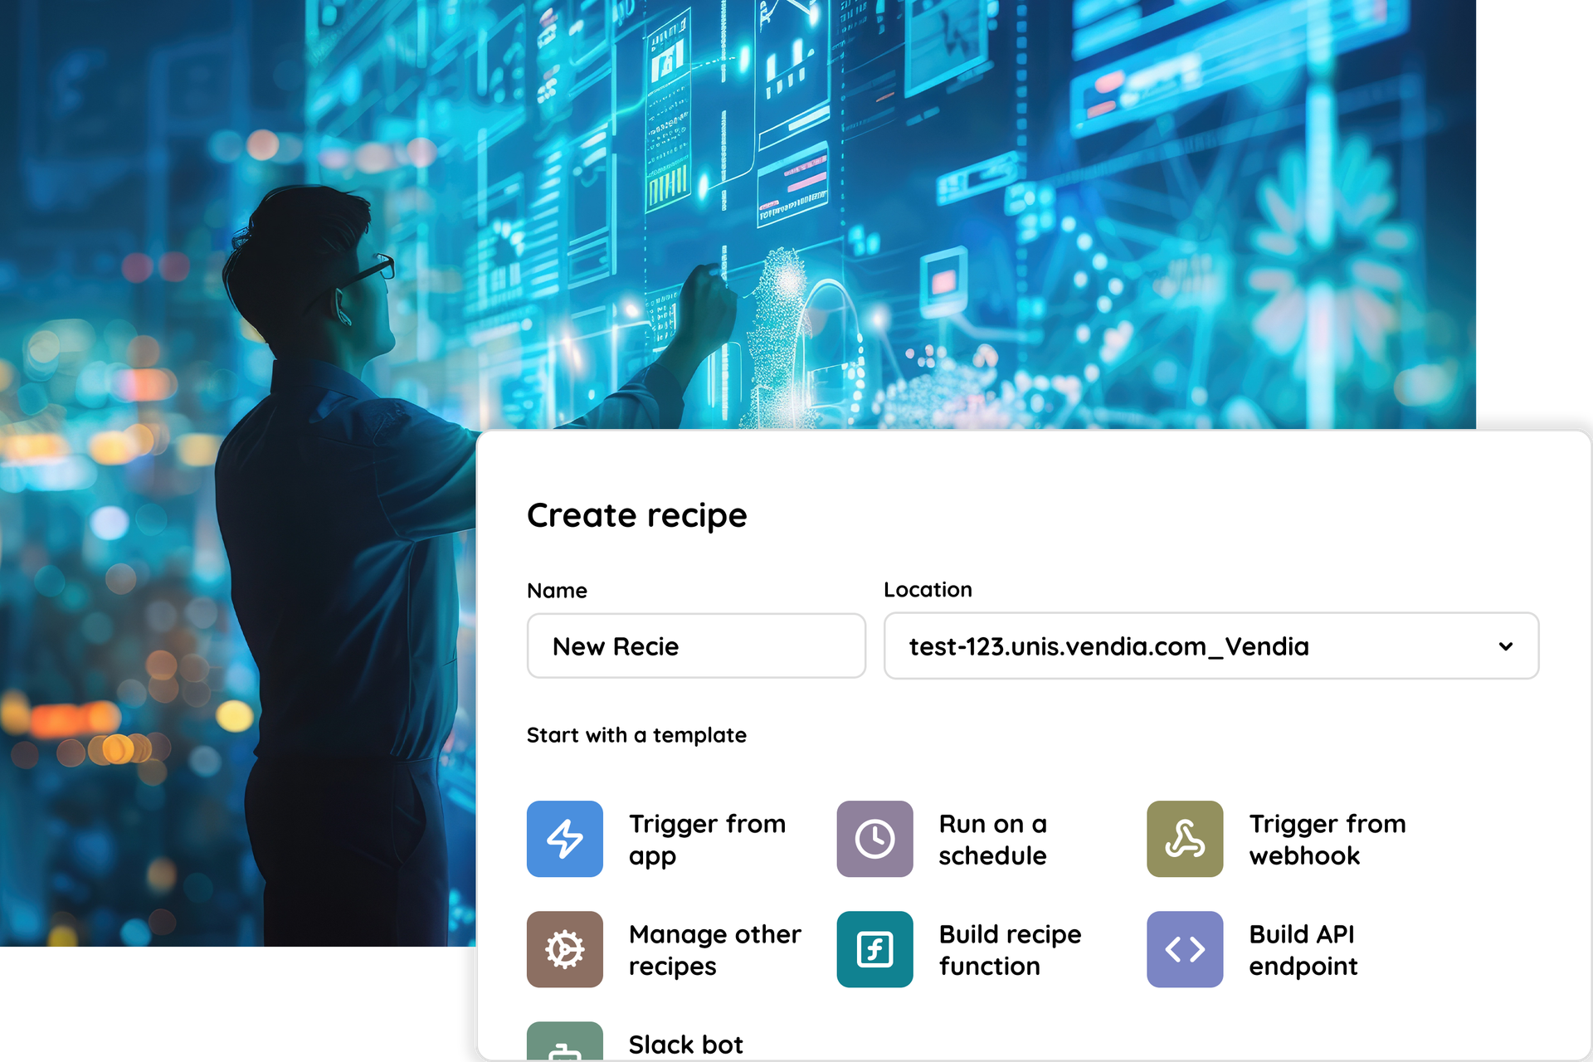The height and width of the screenshot is (1062, 1593).
Task: Click the clock schedule icon
Action: coord(874,838)
